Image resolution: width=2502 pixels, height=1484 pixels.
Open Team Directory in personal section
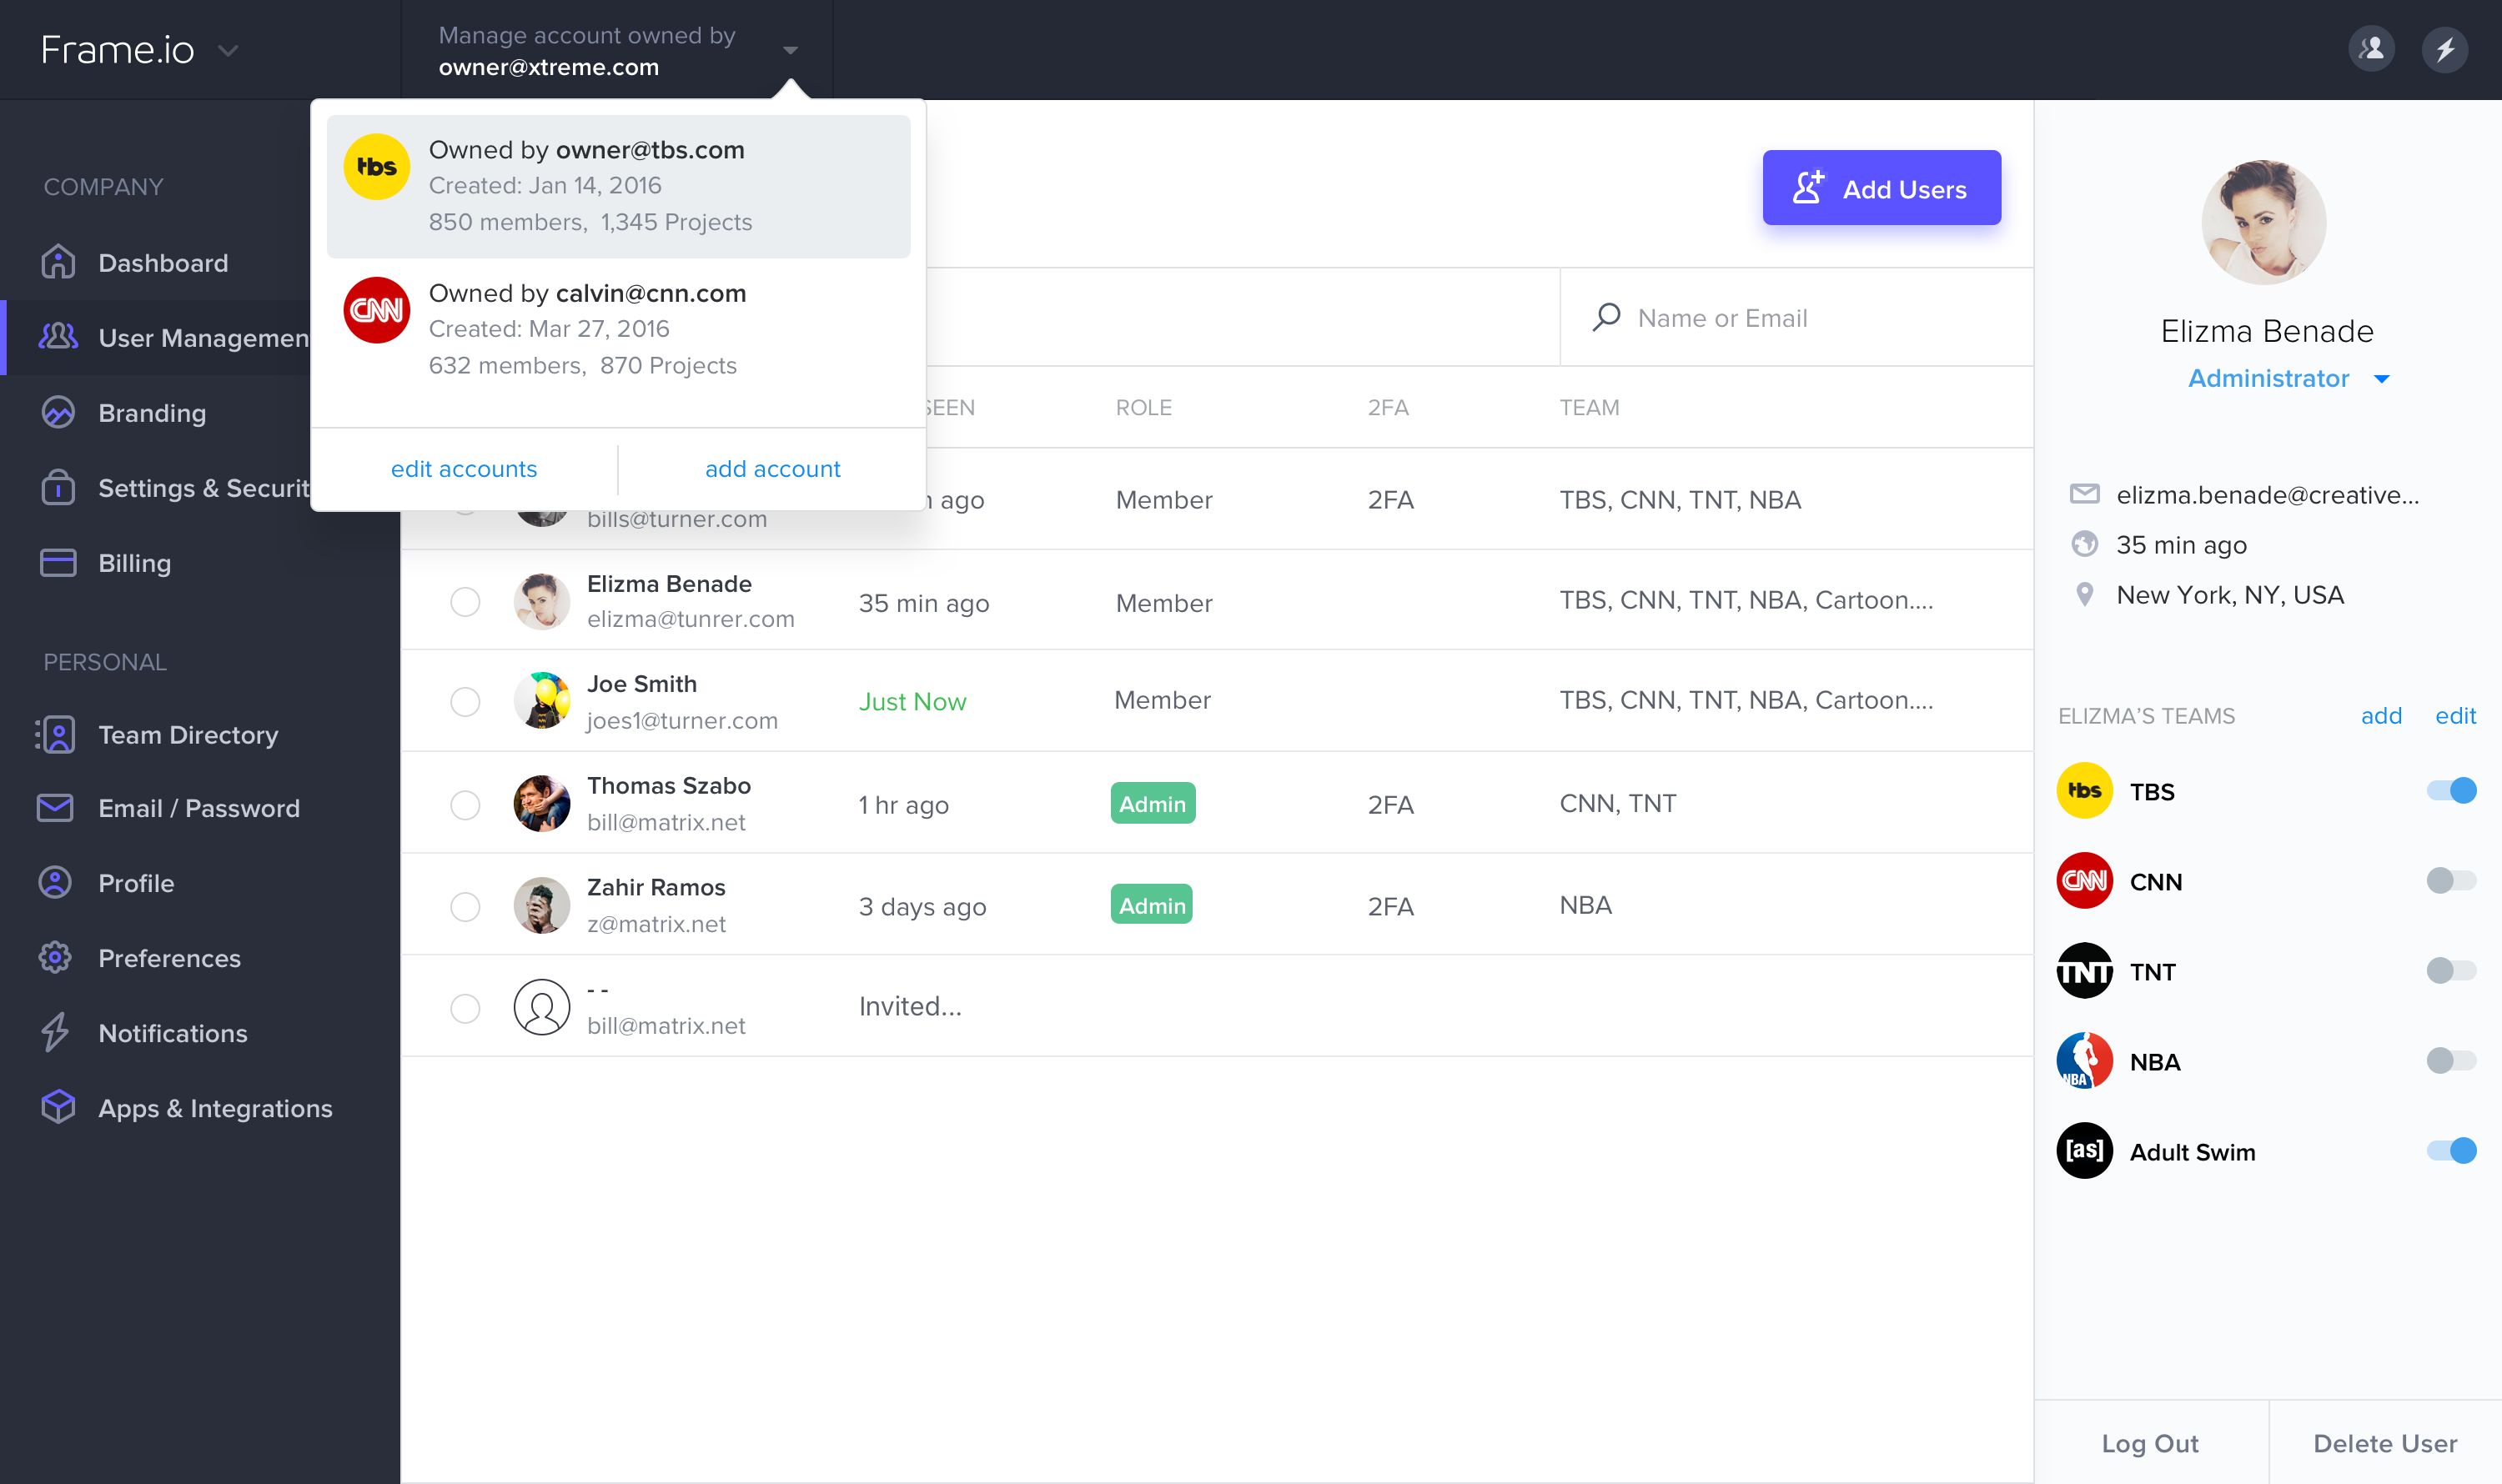tap(187, 735)
